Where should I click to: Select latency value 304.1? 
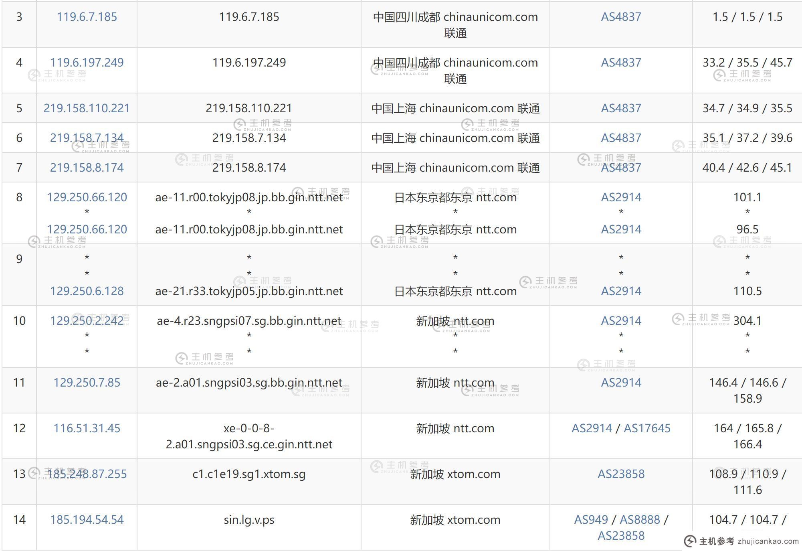(747, 321)
